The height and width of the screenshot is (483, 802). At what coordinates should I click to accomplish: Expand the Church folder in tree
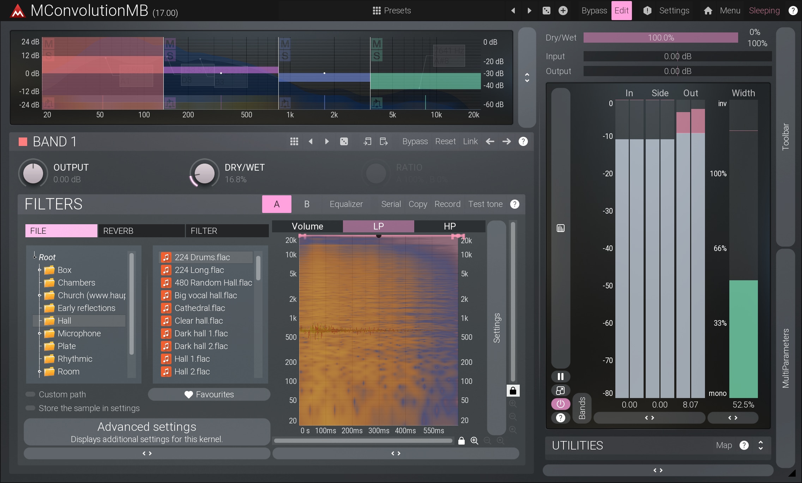point(40,295)
